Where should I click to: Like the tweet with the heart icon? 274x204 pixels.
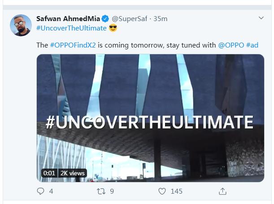tap(163, 191)
